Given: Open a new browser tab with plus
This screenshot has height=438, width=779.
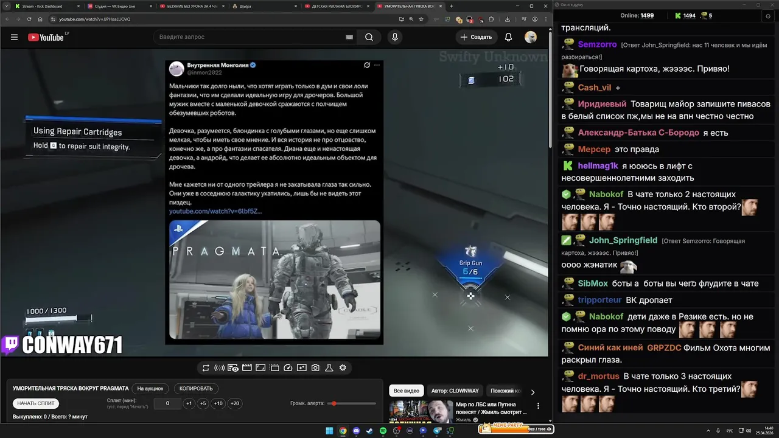Looking at the screenshot, I should (451, 6).
